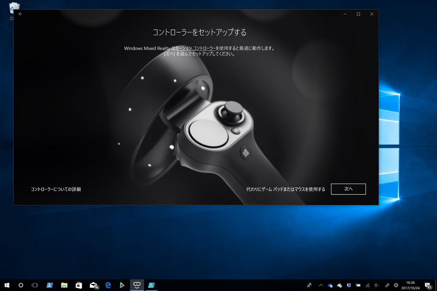Go back using the arrow in the setup window
Image resolution: width=437 pixels, height=291 pixels.
(20, 14)
